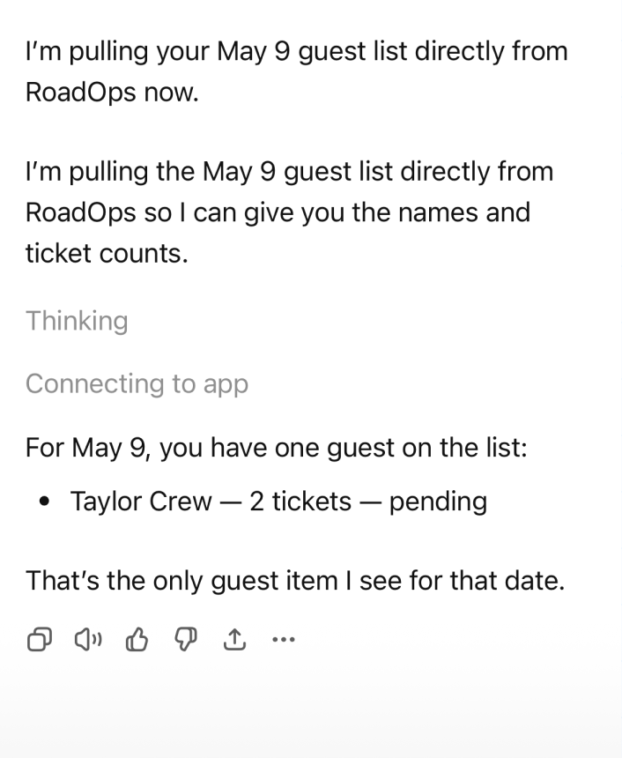This screenshot has height=758, width=622.
Task: Expand the Thinking step
Action: click(77, 321)
